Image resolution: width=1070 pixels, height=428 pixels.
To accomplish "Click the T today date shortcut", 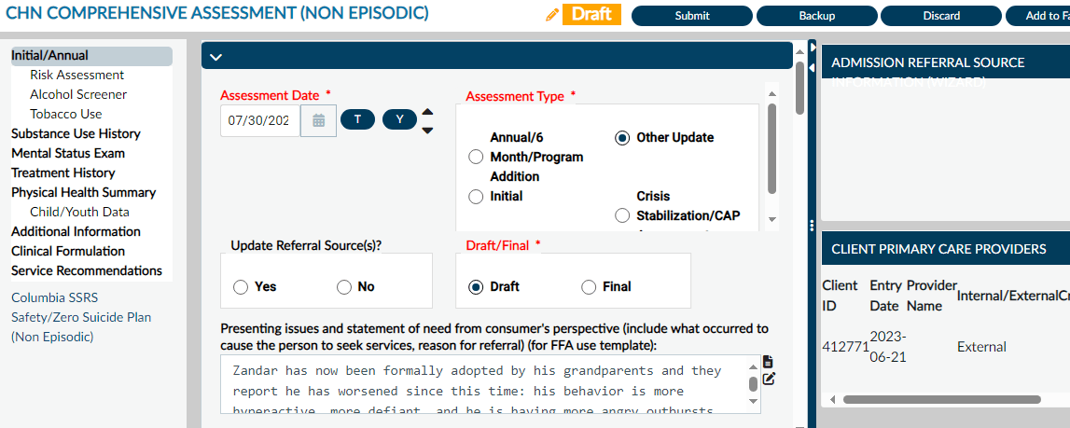I will pos(357,119).
